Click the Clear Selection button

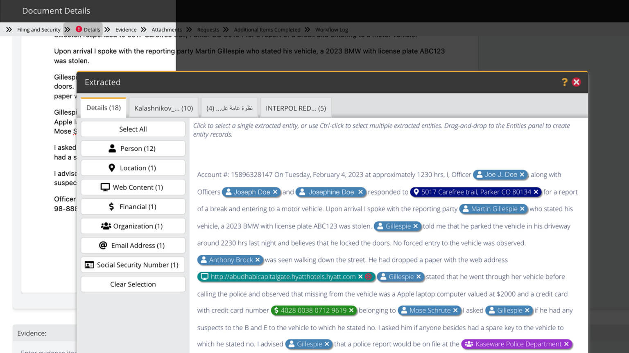[133, 284]
